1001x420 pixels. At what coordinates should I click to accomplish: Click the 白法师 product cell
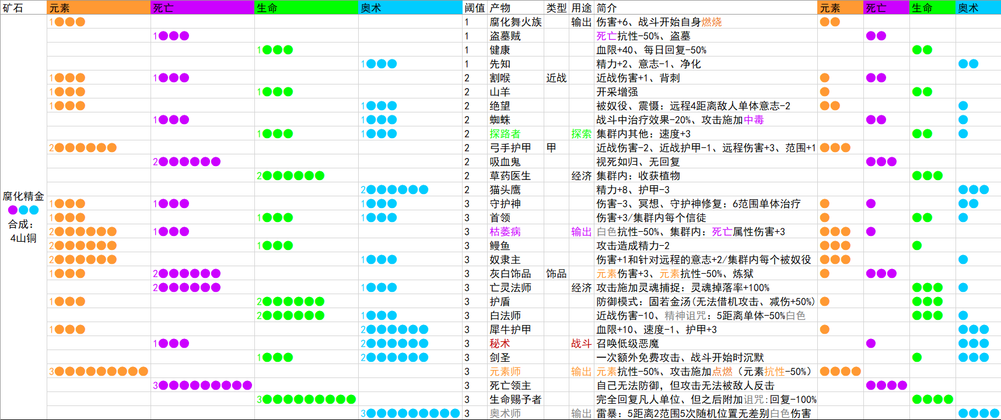pyautogui.click(x=516, y=315)
